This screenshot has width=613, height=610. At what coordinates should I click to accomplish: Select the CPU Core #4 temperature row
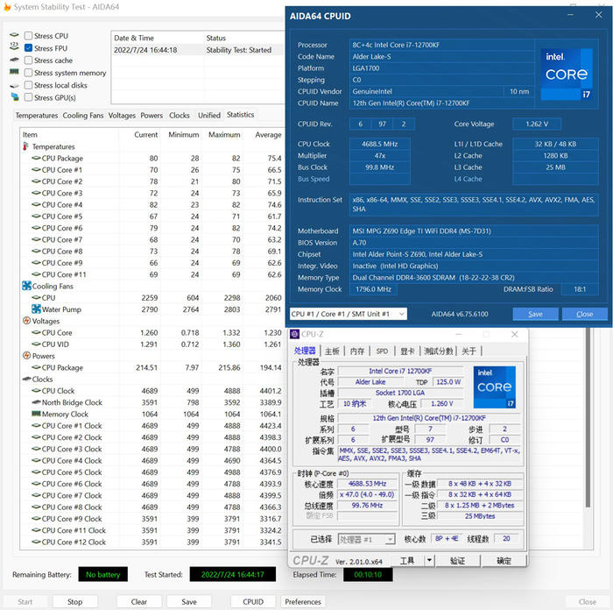tap(152, 204)
